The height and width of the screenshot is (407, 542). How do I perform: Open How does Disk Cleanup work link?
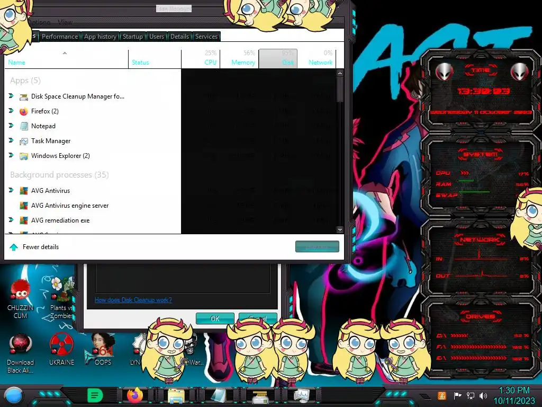coord(133,300)
